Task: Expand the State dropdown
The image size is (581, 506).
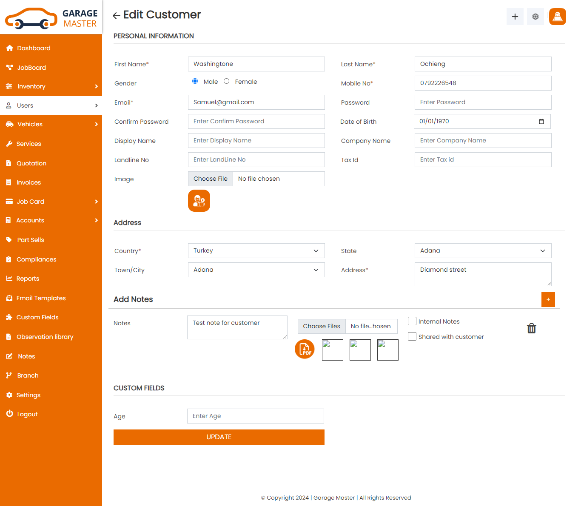Action: 483,251
